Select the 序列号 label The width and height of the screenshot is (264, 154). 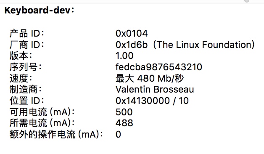26,67
